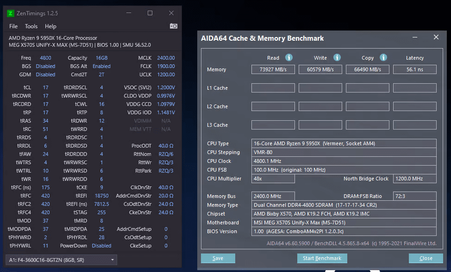Click the empty L1 Cache Read field

[x=273, y=88]
